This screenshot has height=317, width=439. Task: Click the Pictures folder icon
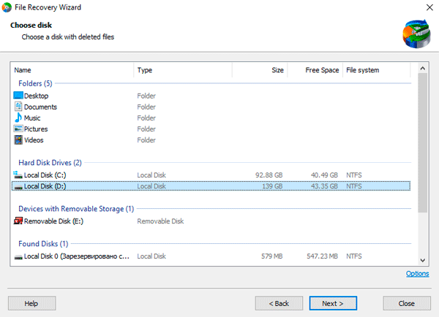click(x=18, y=129)
